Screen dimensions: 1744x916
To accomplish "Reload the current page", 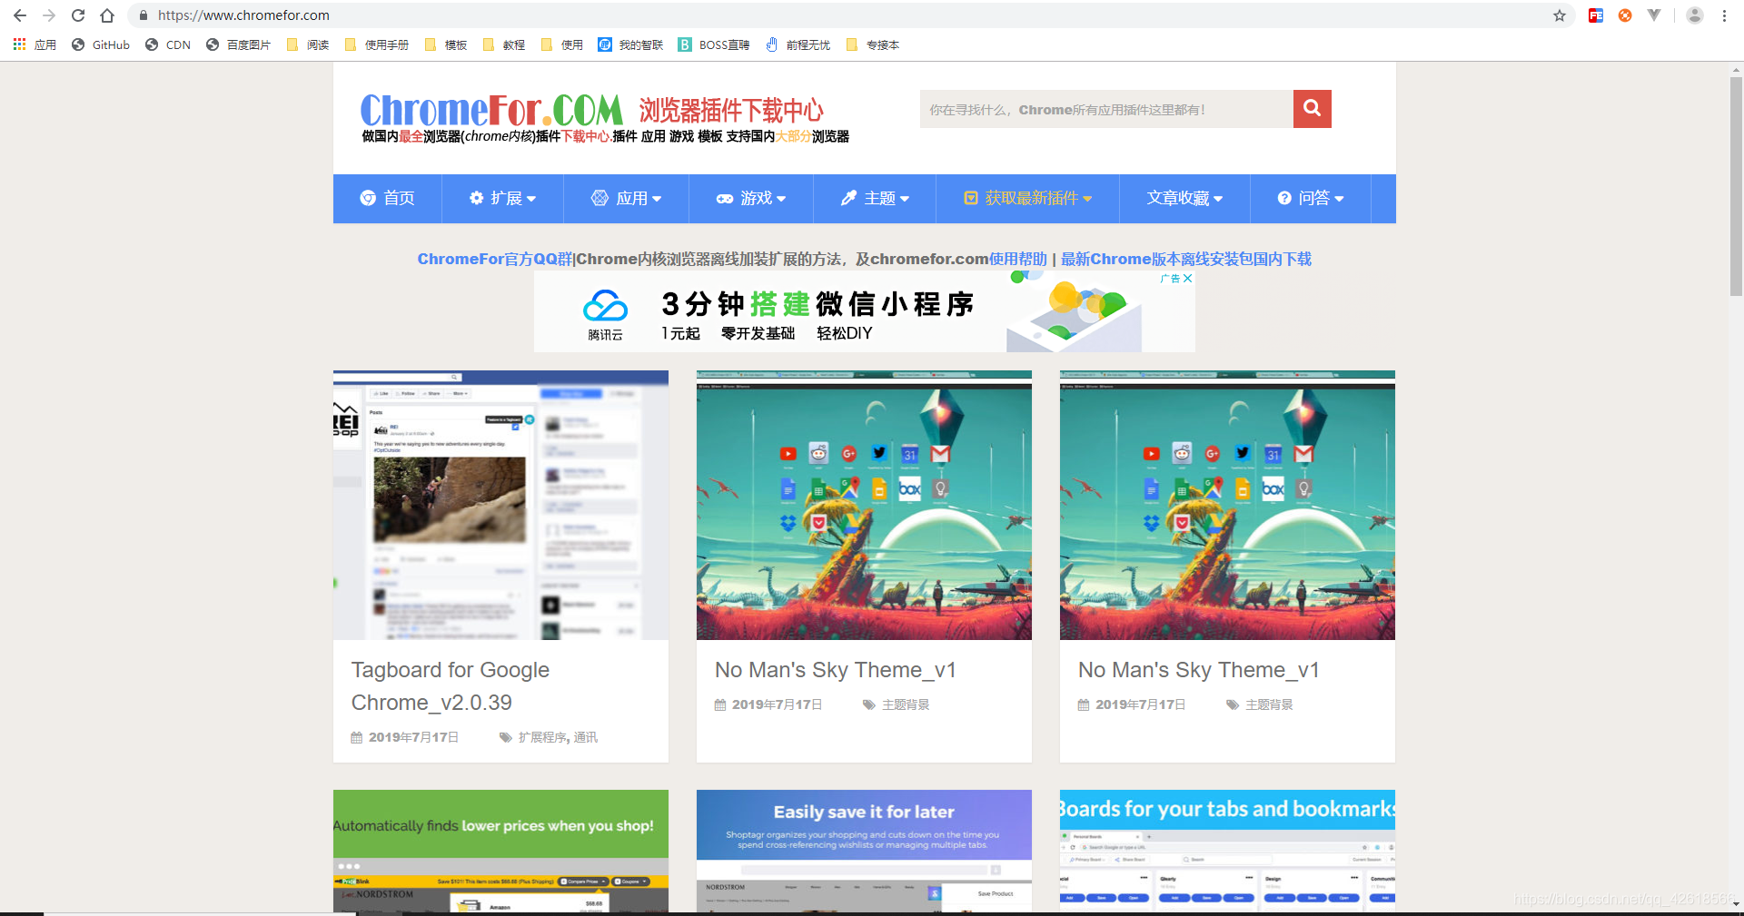I will [x=78, y=15].
